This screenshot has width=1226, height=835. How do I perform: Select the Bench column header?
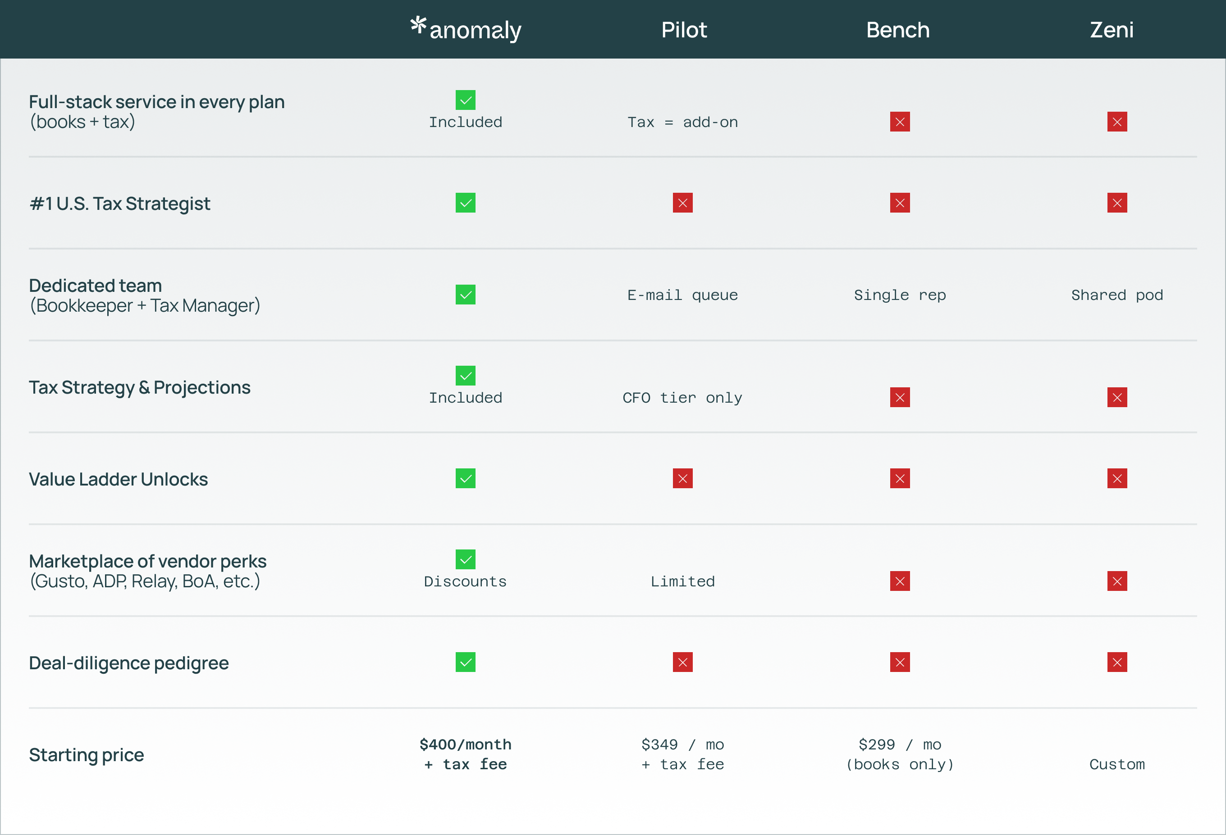point(897,30)
